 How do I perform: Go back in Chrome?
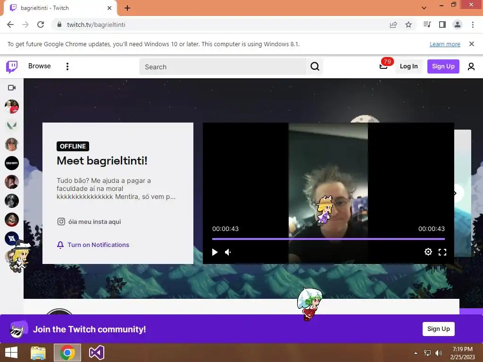click(10, 25)
